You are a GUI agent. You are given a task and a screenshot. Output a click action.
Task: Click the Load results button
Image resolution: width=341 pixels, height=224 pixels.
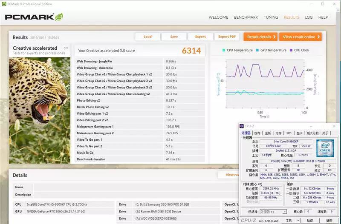pyautogui.click(x=147, y=37)
